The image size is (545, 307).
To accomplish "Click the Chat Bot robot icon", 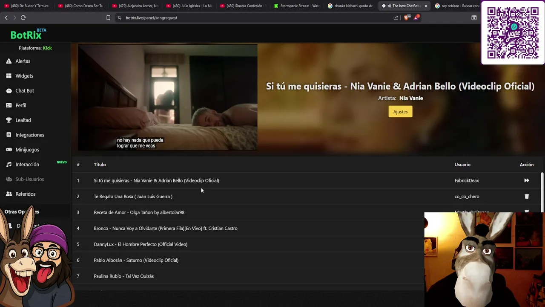I will tap(9, 90).
